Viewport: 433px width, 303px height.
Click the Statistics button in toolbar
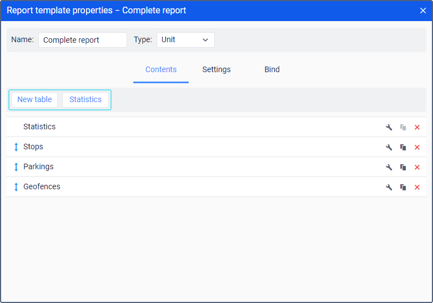[85, 100]
